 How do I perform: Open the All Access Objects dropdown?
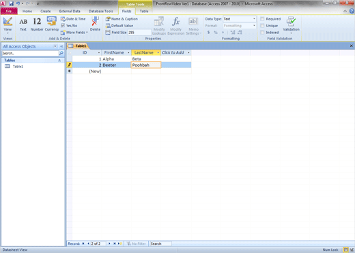[55, 46]
